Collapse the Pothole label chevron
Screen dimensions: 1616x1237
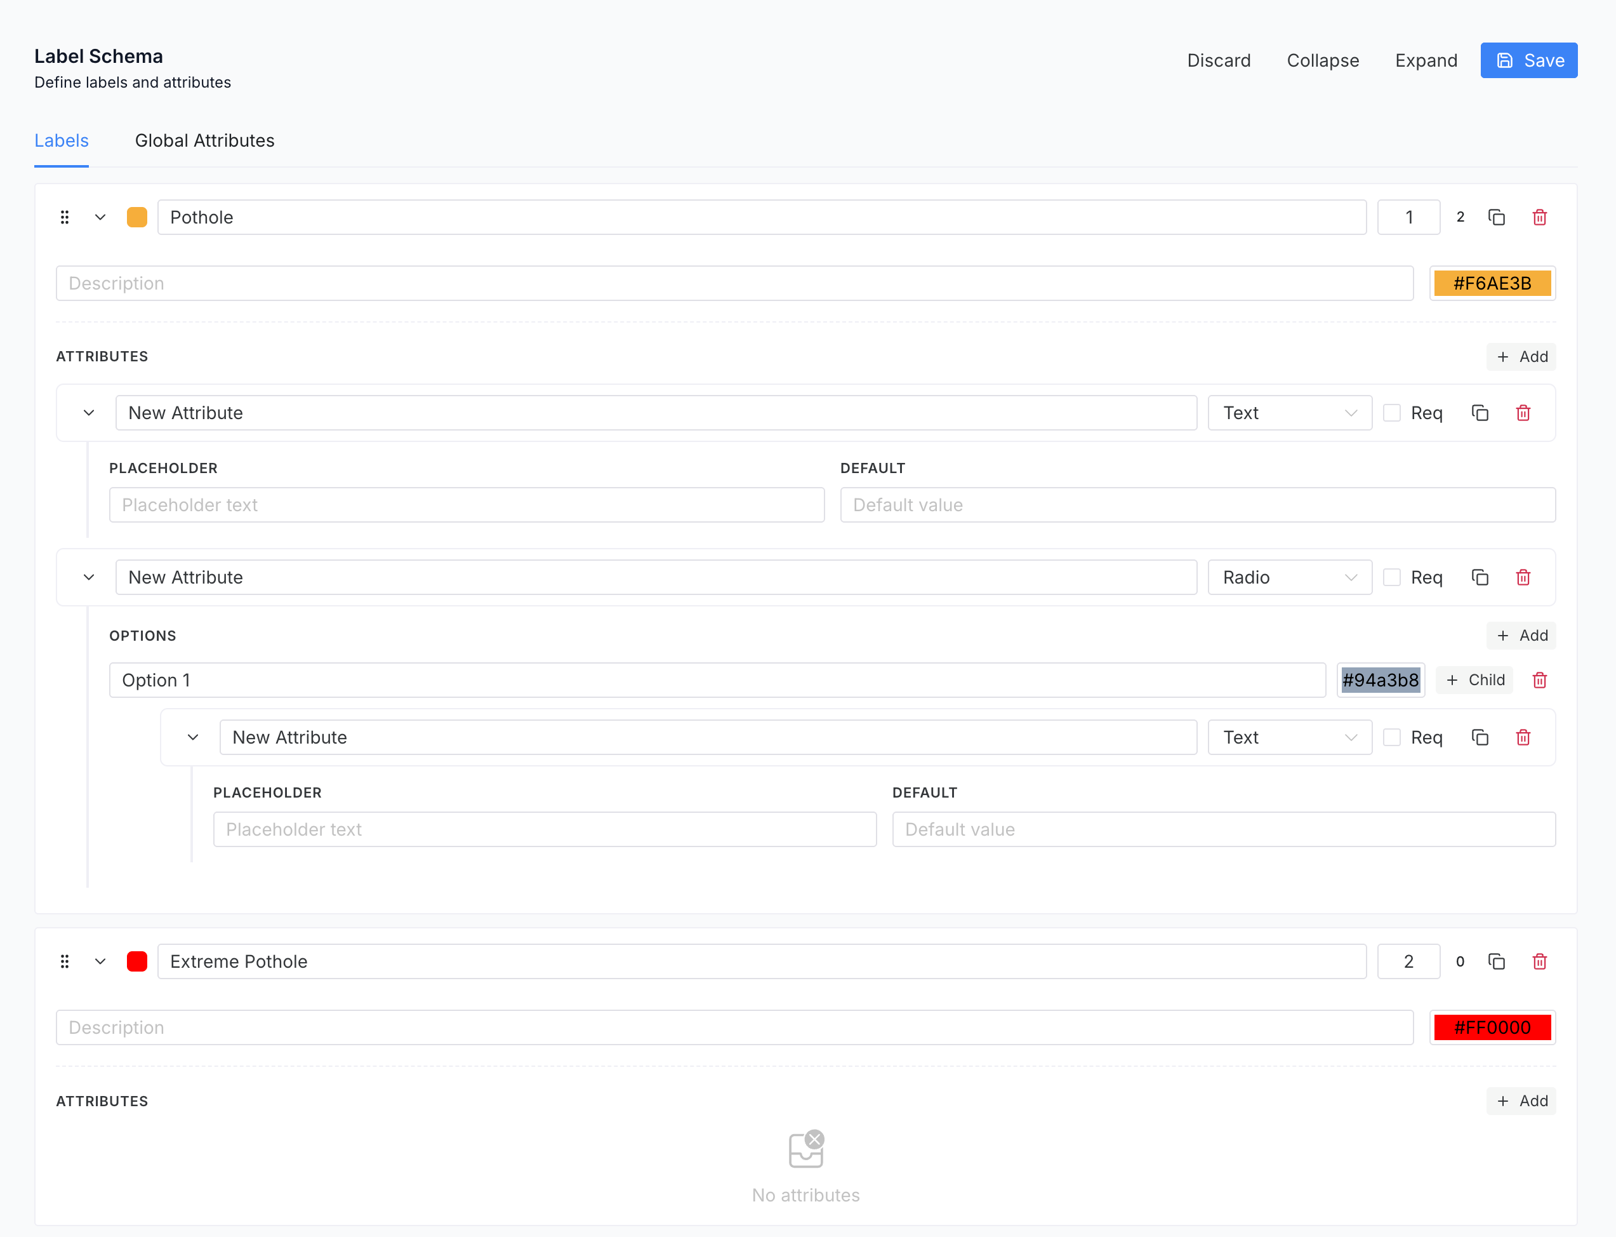[101, 217]
